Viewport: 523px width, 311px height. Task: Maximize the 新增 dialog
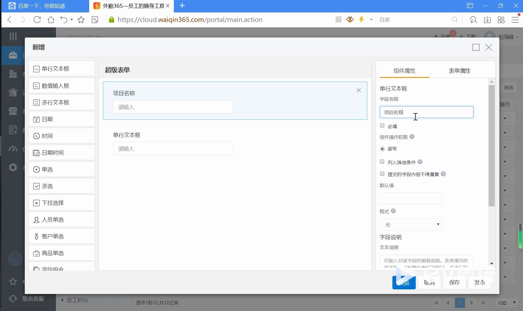click(476, 47)
